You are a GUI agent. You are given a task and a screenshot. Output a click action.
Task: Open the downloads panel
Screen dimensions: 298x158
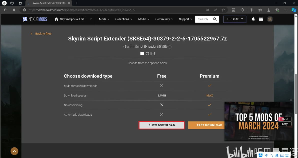(268, 10)
